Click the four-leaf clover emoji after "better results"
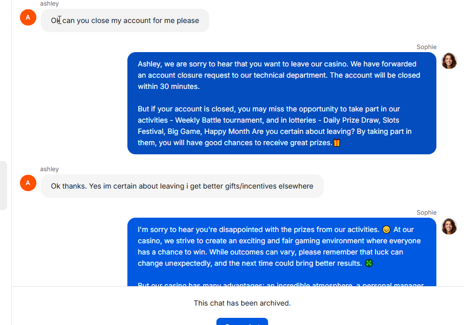464x325 pixels. coord(369,263)
